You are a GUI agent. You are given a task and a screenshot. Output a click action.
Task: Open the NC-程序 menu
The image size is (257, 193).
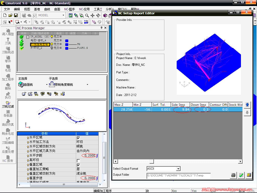coord(70,9)
